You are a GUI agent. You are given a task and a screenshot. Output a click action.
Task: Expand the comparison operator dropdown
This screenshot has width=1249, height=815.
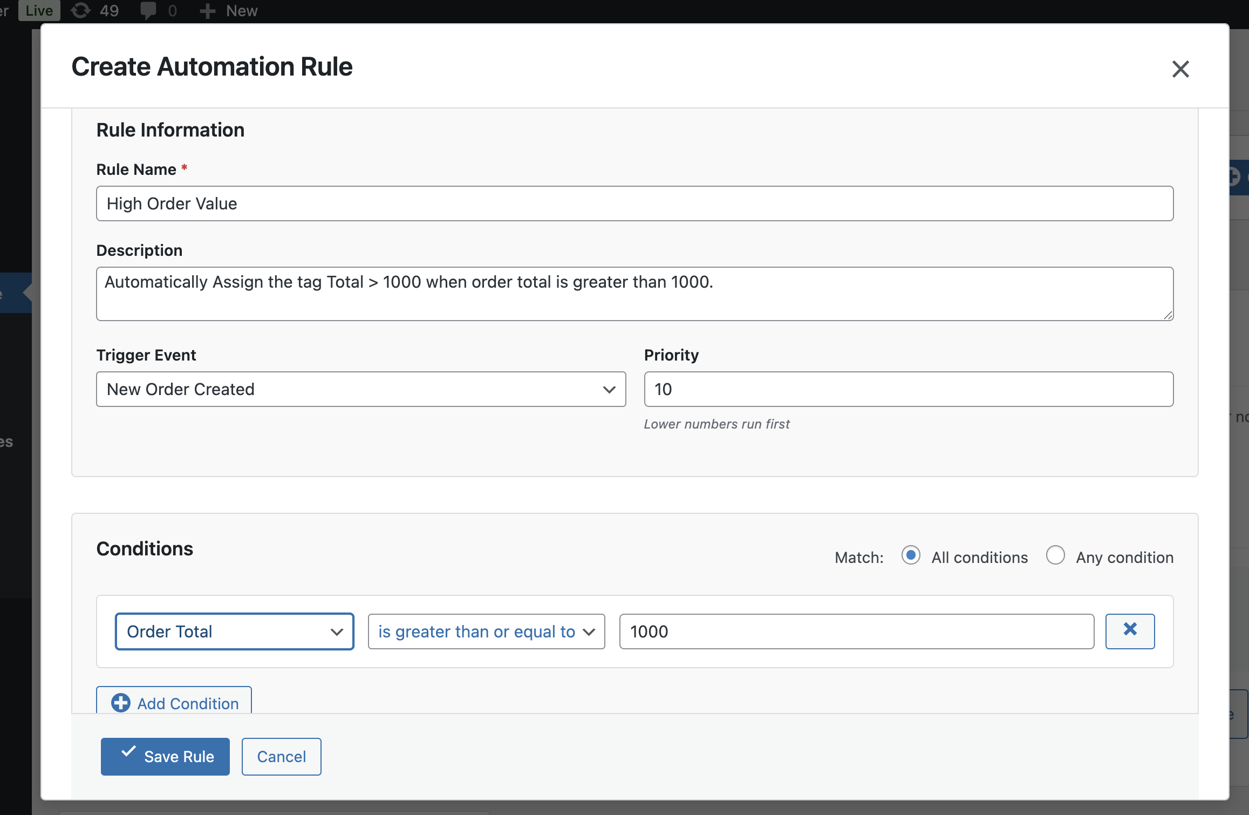[x=486, y=631]
